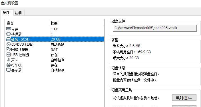Select the CD/DVD (IDE) row label
Screen dimensions: 201x107
click(23, 45)
